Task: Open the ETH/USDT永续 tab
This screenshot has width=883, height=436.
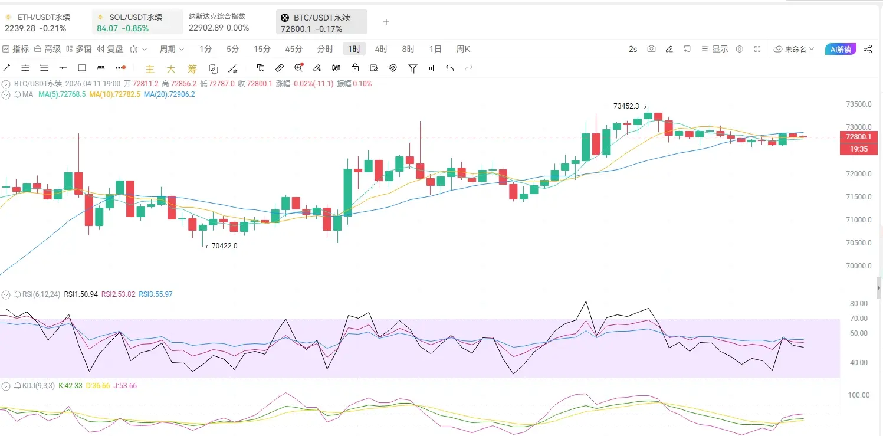Action: point(43,22)
